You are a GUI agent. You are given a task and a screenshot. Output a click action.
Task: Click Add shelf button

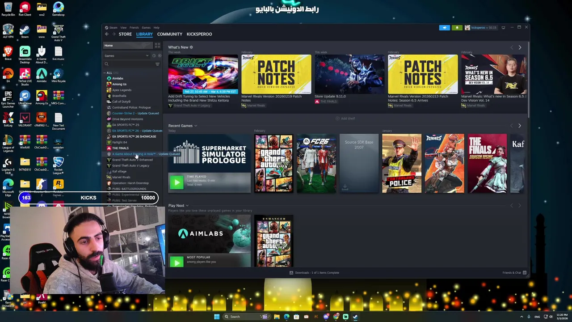point(345,119)
